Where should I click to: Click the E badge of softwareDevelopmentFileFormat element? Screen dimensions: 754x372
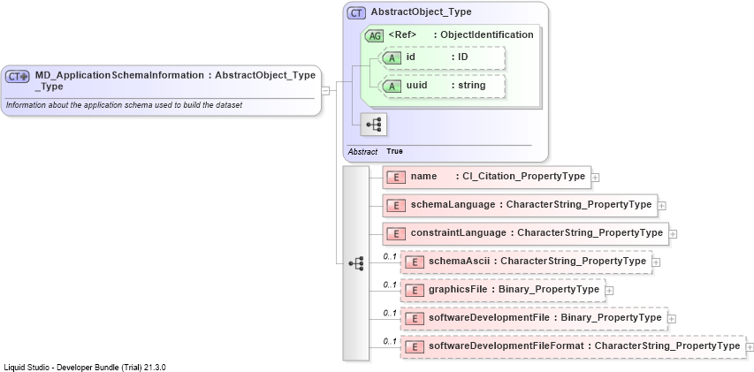click(414, 347)
